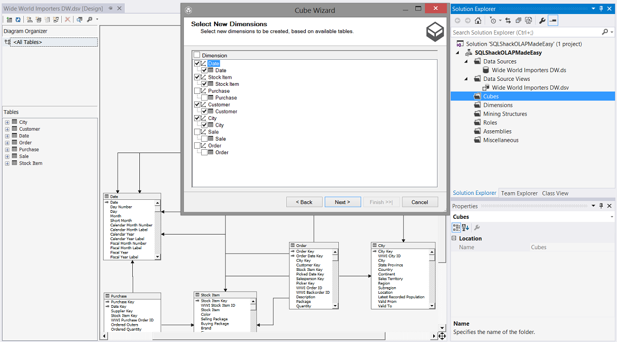Click the Refresh Data Source View icon
The image size is (617, 342).
18,20
